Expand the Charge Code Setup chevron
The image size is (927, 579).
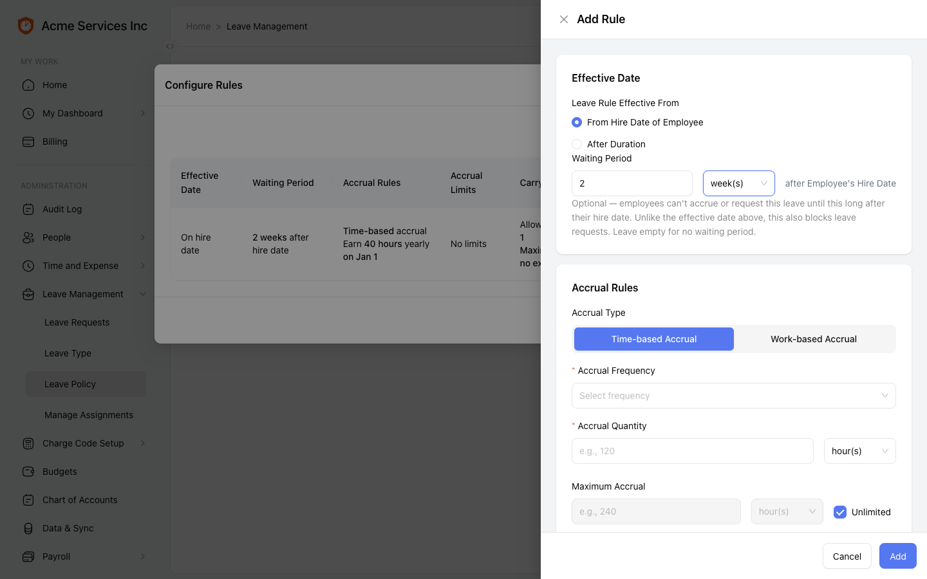(143, 443)
